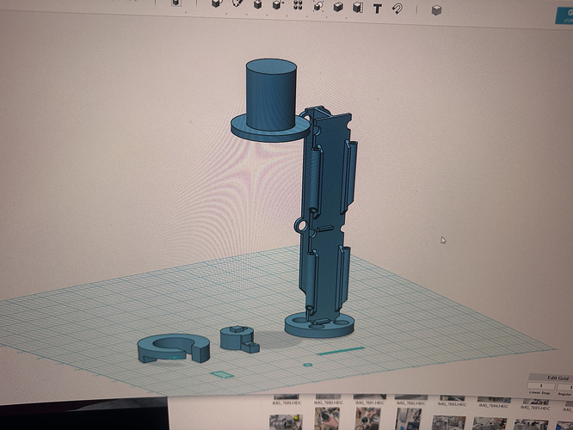Open the Pattern tool menu

299,5
